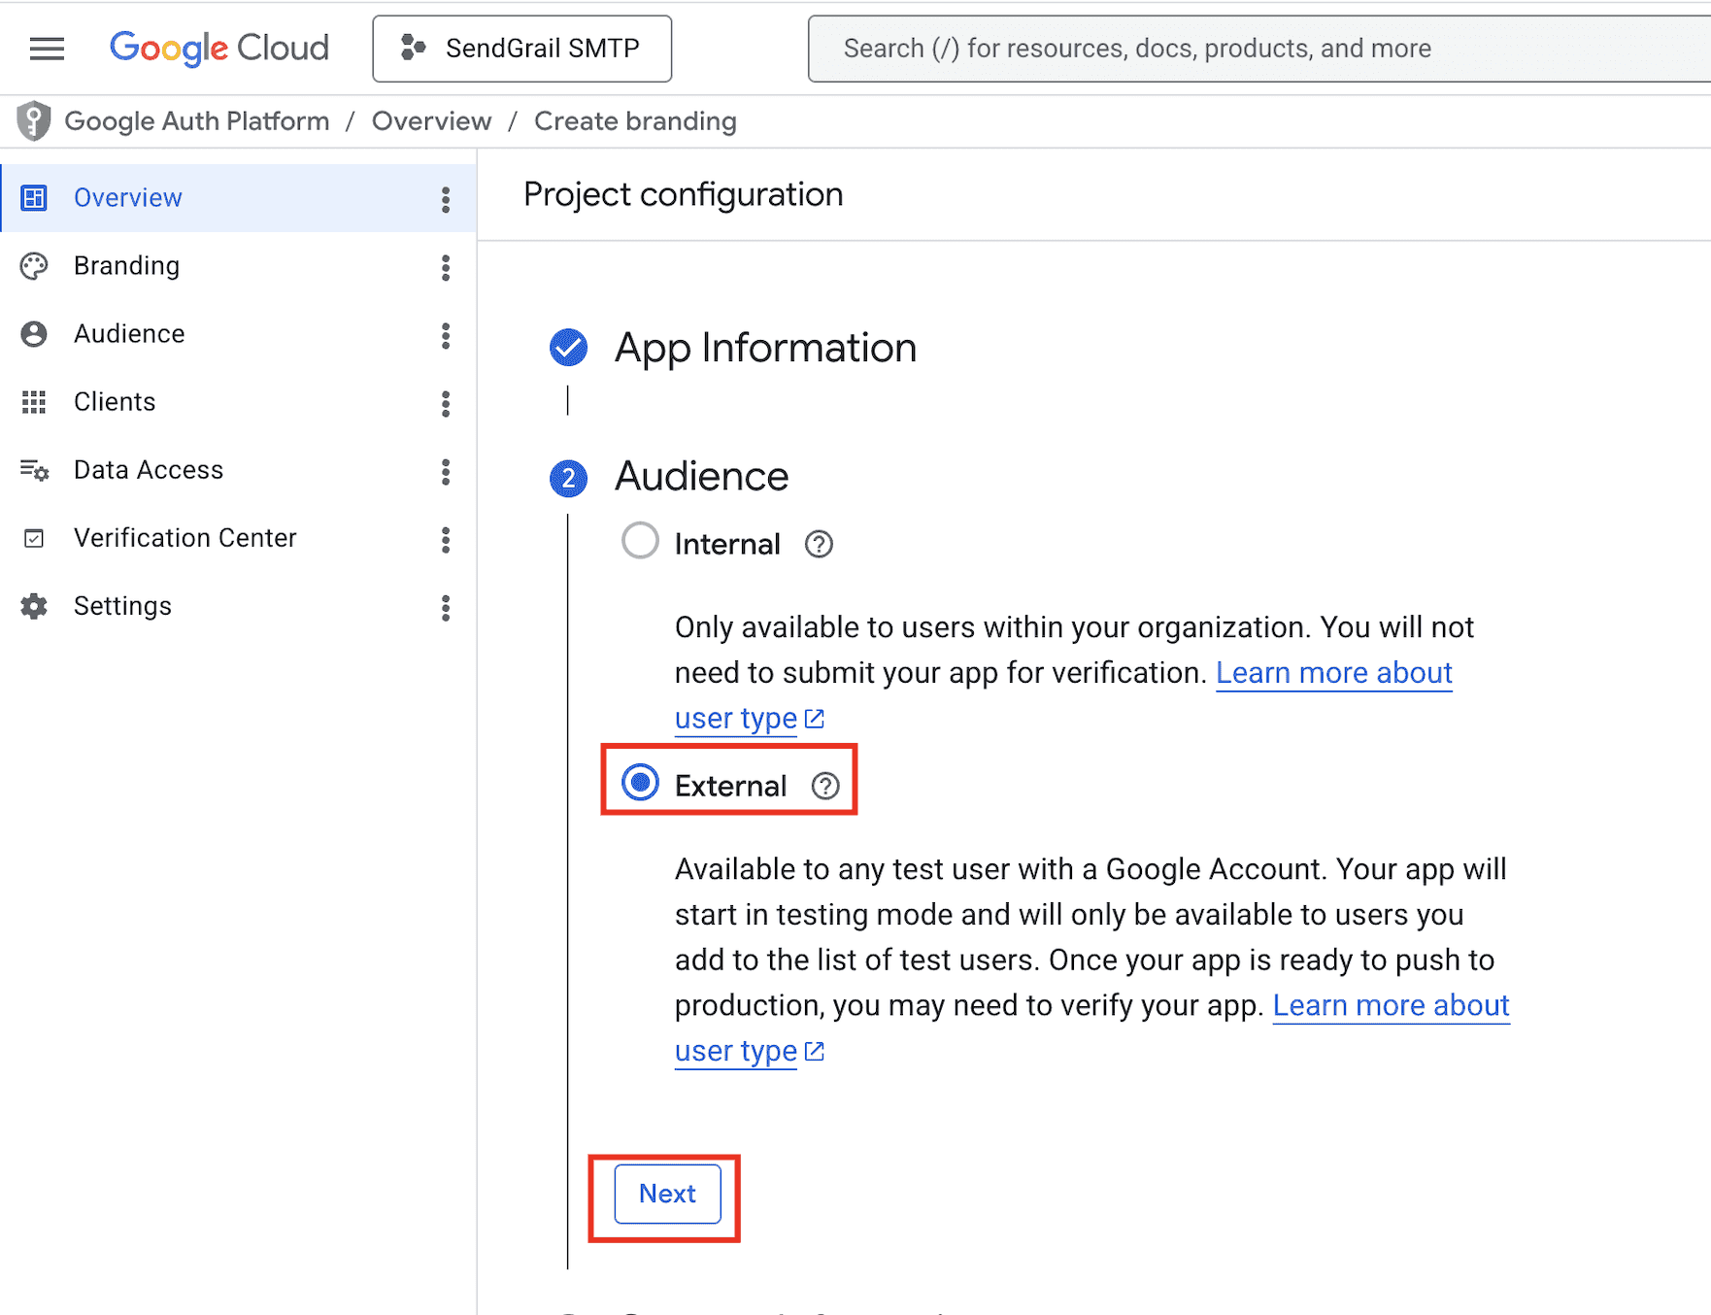Click the Verification Center checkbox icon
The height and width of the screenshot is (1315, 1711).
pyautogui.click(x=34, y=538)
